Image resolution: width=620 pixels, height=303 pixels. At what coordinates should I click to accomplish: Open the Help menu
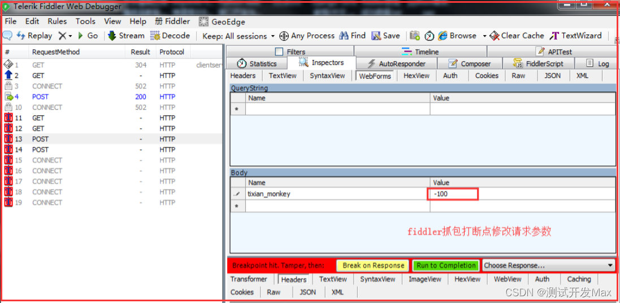[138, 21]
